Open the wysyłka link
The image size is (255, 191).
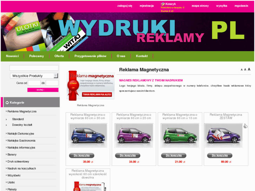(222, 6)
